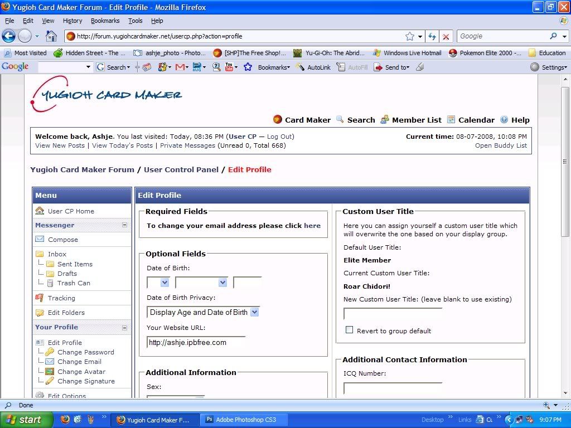
Task: Open the forum Calendar icon link
Action: click(x=451, y=120)
